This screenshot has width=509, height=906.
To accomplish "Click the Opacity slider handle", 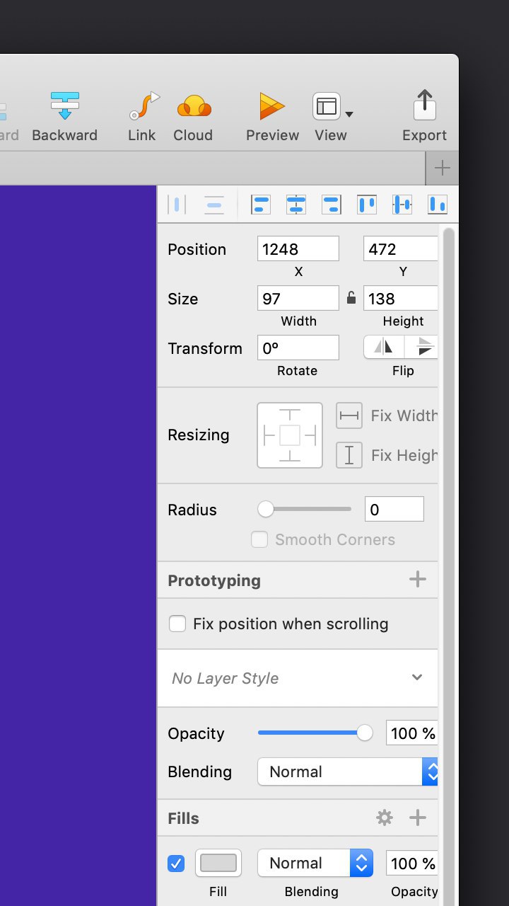I will [x=365, y=733].
